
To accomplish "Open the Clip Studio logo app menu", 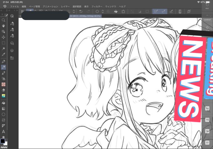I will tap(5, 6).
